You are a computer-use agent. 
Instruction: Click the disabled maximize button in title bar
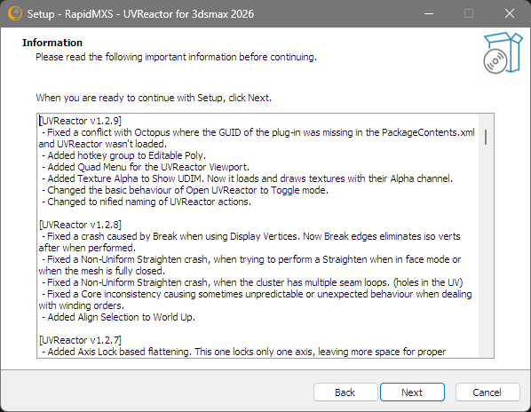pyautogui.click(x=469, y=13)
